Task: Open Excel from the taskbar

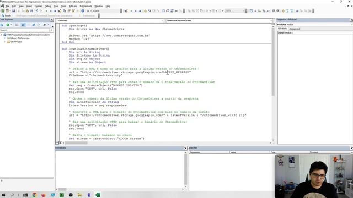Action: pyautogui.click(x=98, y=195)
